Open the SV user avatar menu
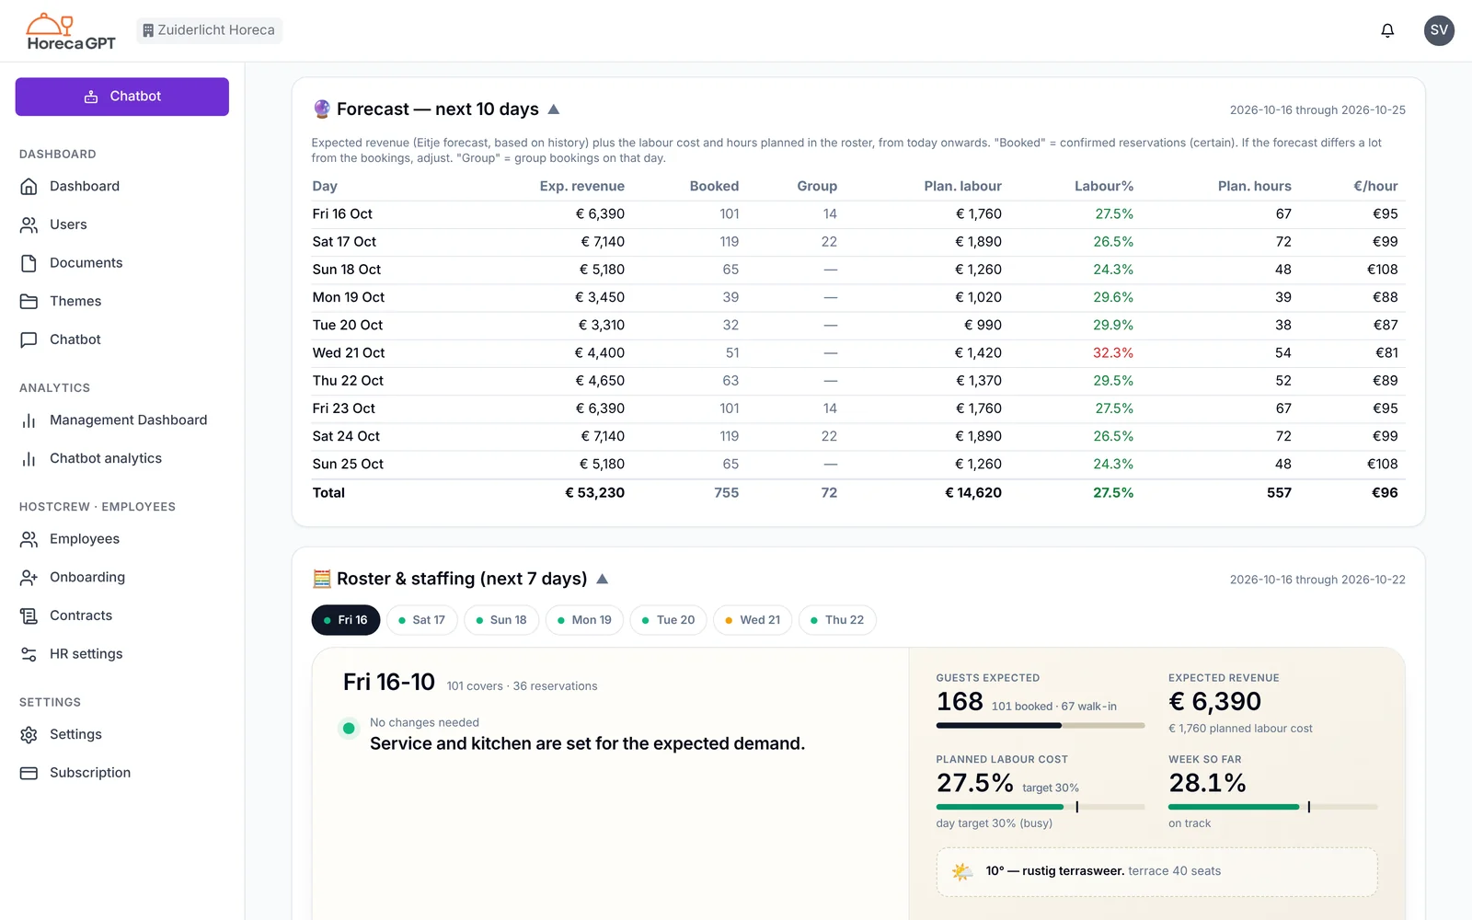The image size is (1472, 920). click(x=1439, y=30)
